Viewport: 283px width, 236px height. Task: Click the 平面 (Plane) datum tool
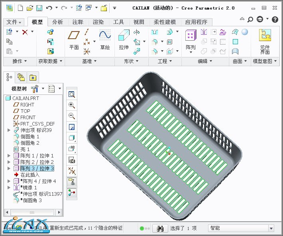click(74, 40)
